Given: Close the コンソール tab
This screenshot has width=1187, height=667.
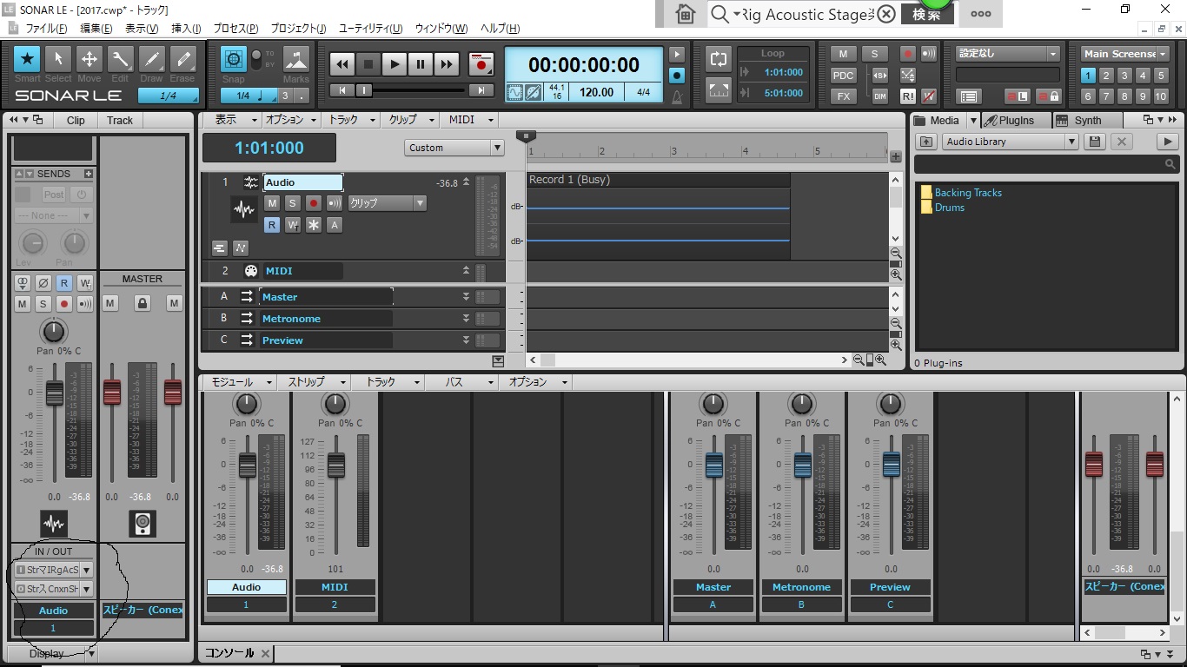Looking at the screenshot, I should tap(265, 653).
